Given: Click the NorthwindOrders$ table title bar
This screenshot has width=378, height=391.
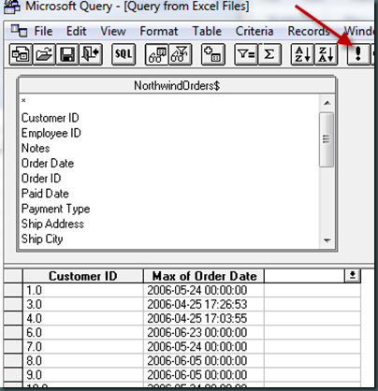Looking at the screenshot, I should (x=177, y=85).
